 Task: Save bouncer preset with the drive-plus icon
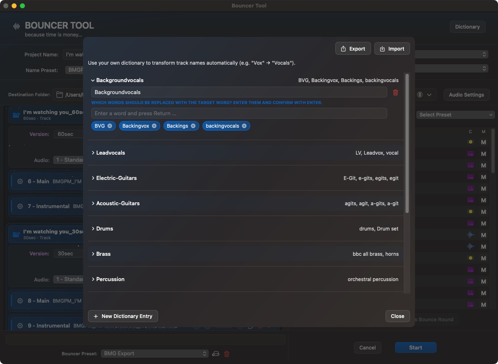coord(216,354)
